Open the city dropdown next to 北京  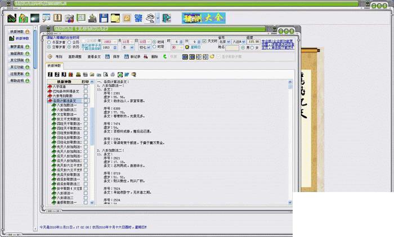pos(243,42)
